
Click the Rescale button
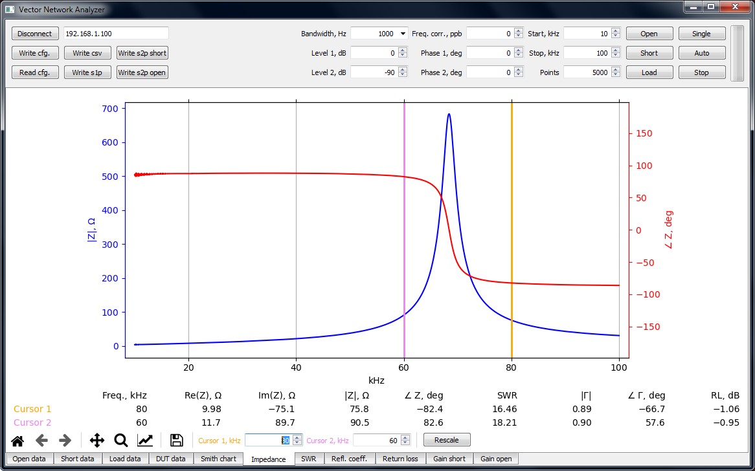447,440
